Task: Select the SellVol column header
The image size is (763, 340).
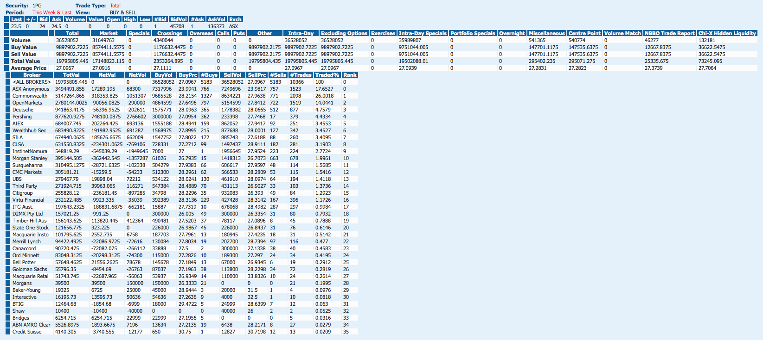Action: (x=232, y=75)
